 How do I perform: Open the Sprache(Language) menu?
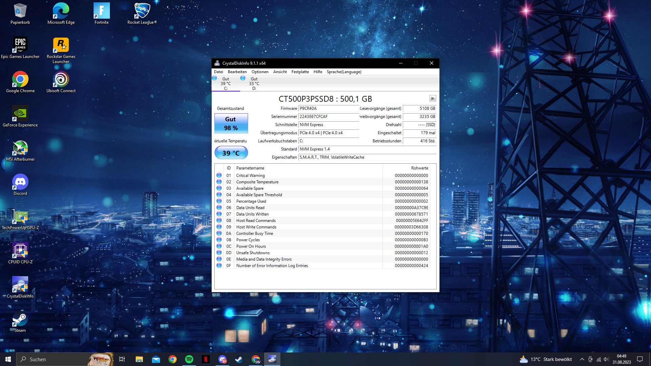point(344,72)
